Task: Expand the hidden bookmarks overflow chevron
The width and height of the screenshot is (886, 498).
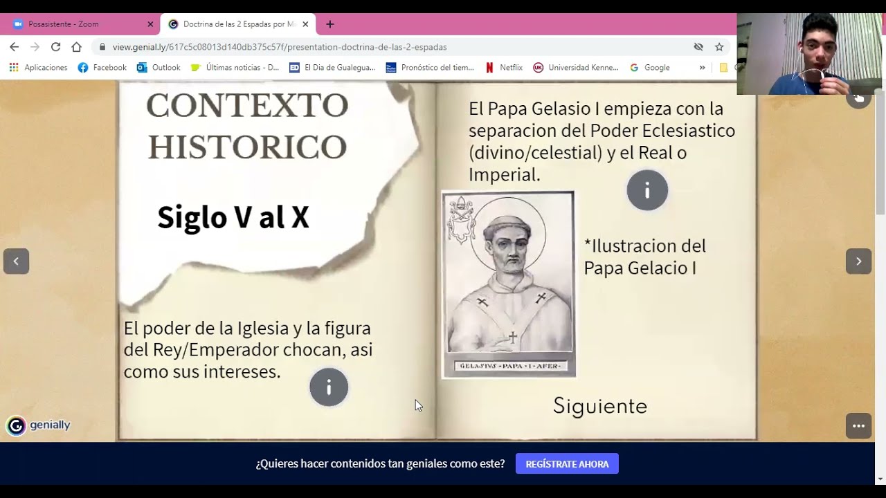Action: coord(701,67)
